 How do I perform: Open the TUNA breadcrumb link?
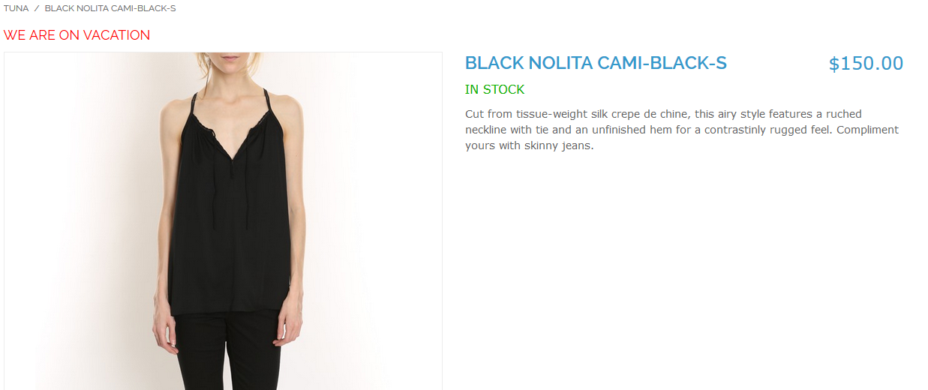coord(16,8)
